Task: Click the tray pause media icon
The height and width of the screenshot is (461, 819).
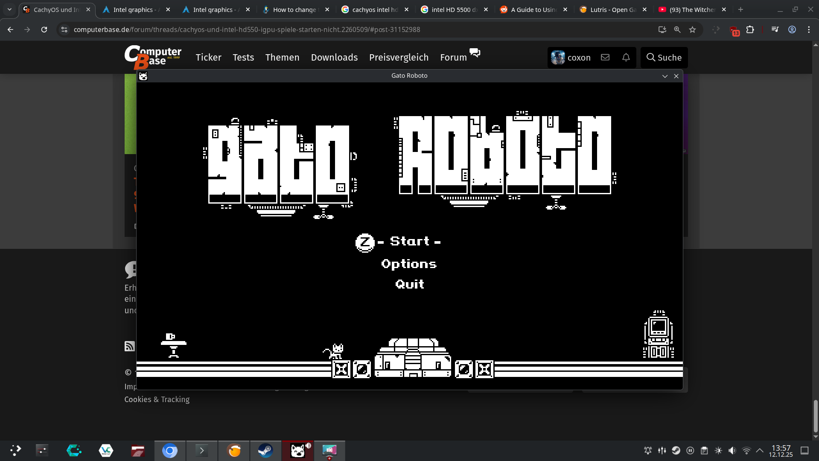Action: click(690, 450)
